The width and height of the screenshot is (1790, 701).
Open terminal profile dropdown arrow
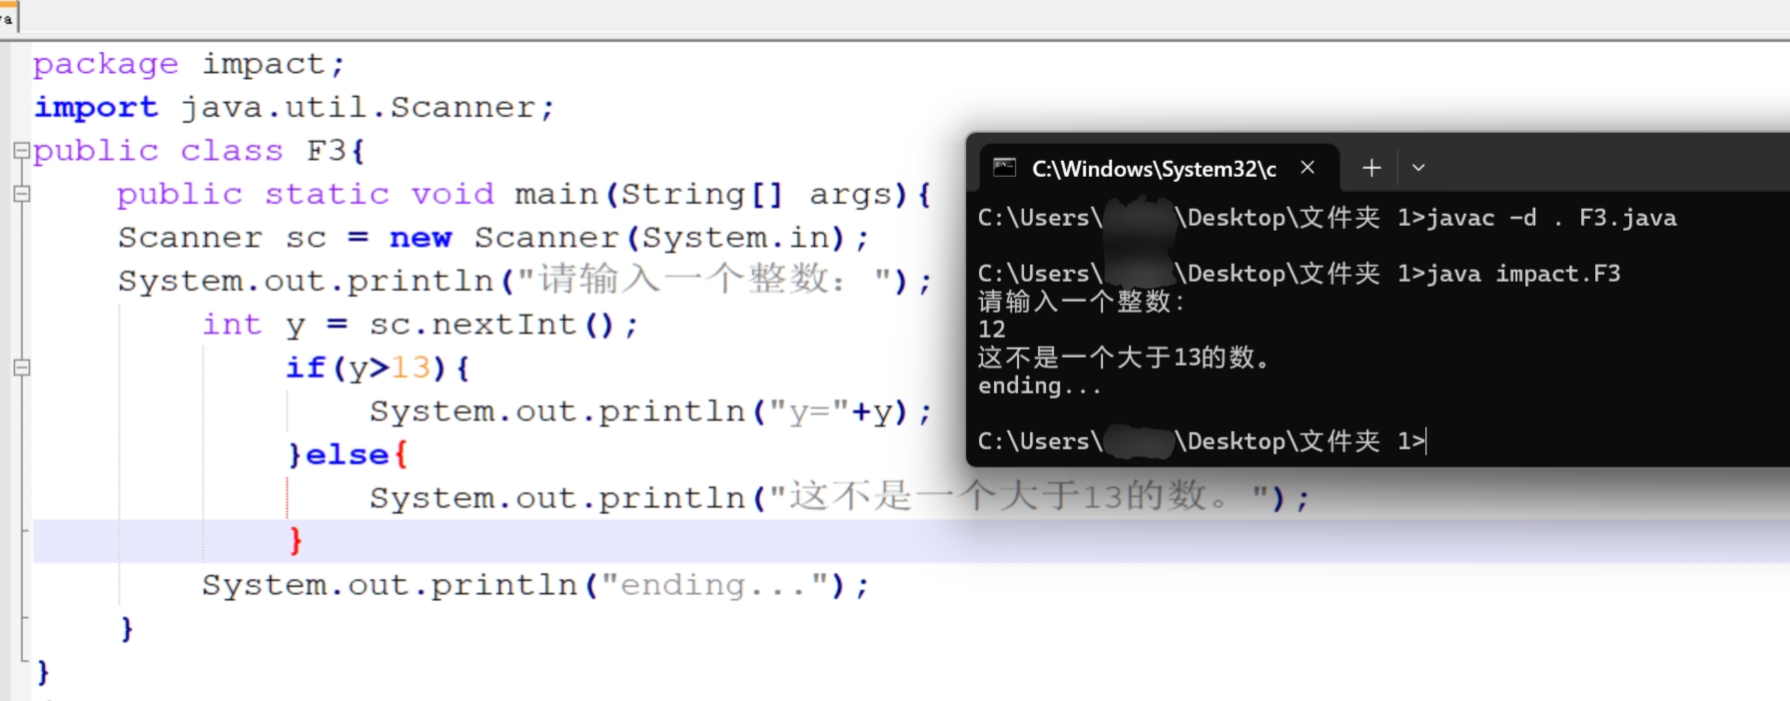point(1418,168)
